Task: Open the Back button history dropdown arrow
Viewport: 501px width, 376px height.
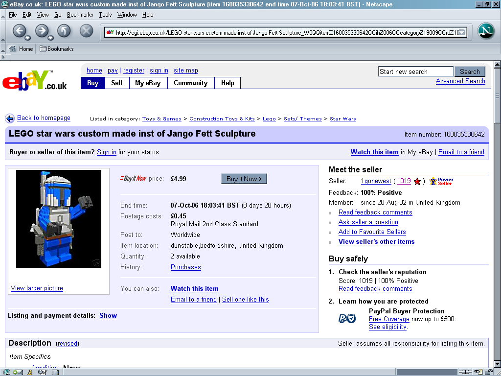Action: coord(28,38)
